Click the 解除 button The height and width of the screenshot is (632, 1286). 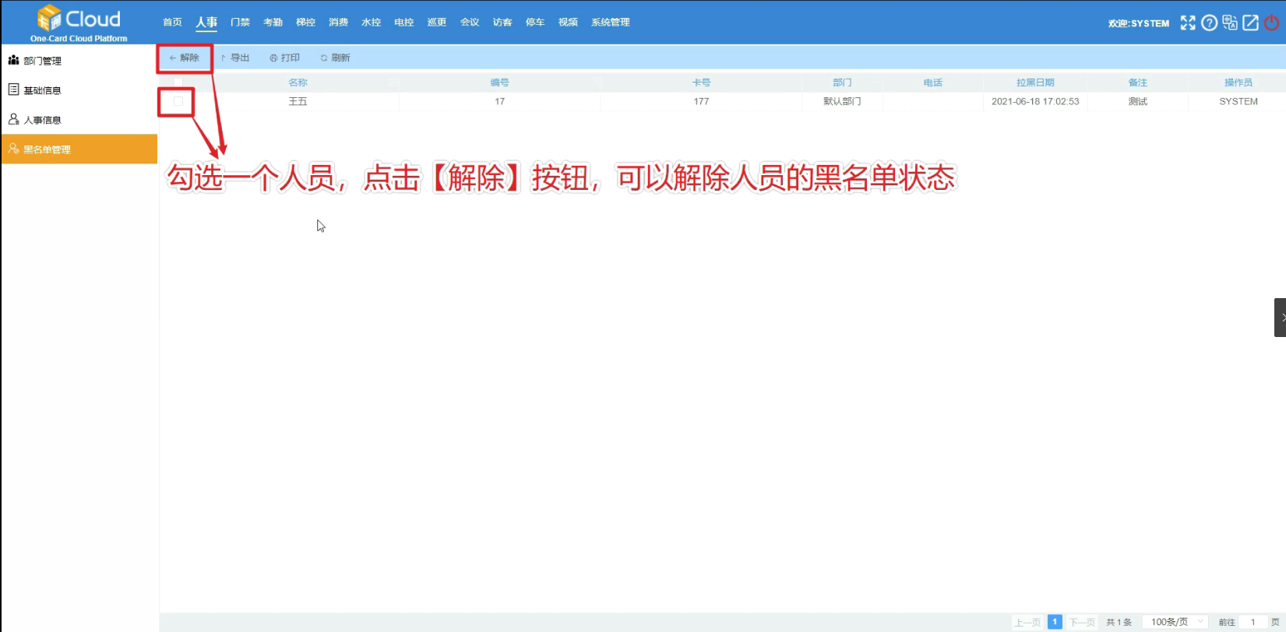pos(185,58)
